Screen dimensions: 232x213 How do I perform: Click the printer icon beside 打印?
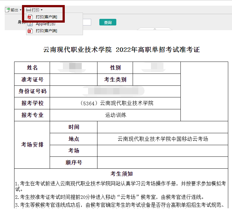29,10
